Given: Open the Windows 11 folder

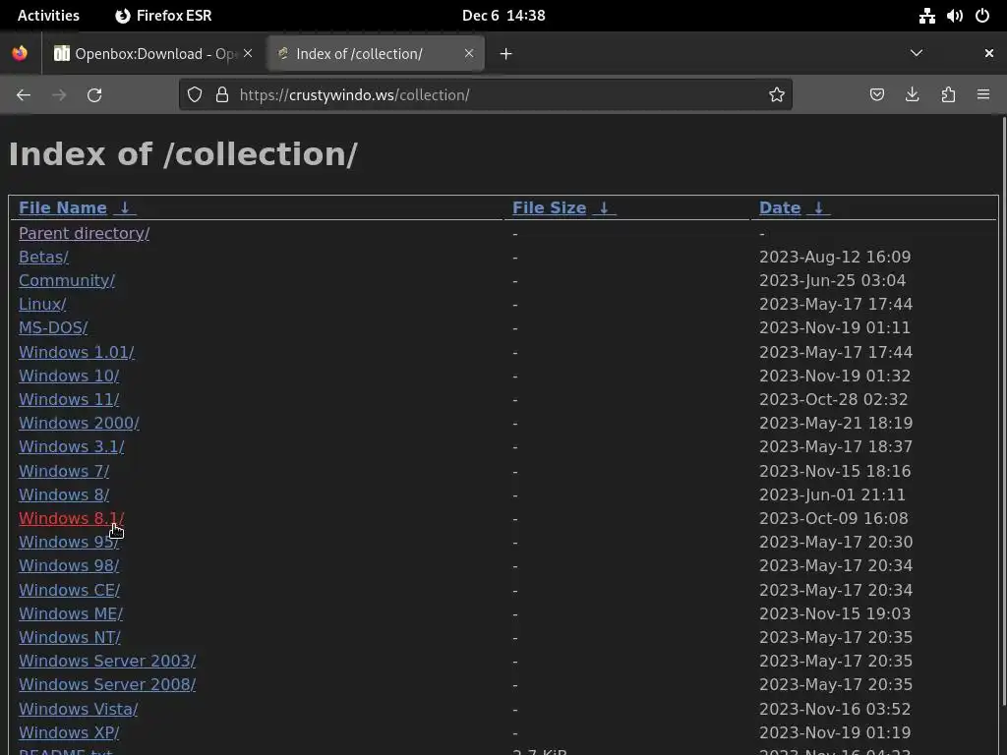Looking at the screenshot, I should click(x=69, y=399).
